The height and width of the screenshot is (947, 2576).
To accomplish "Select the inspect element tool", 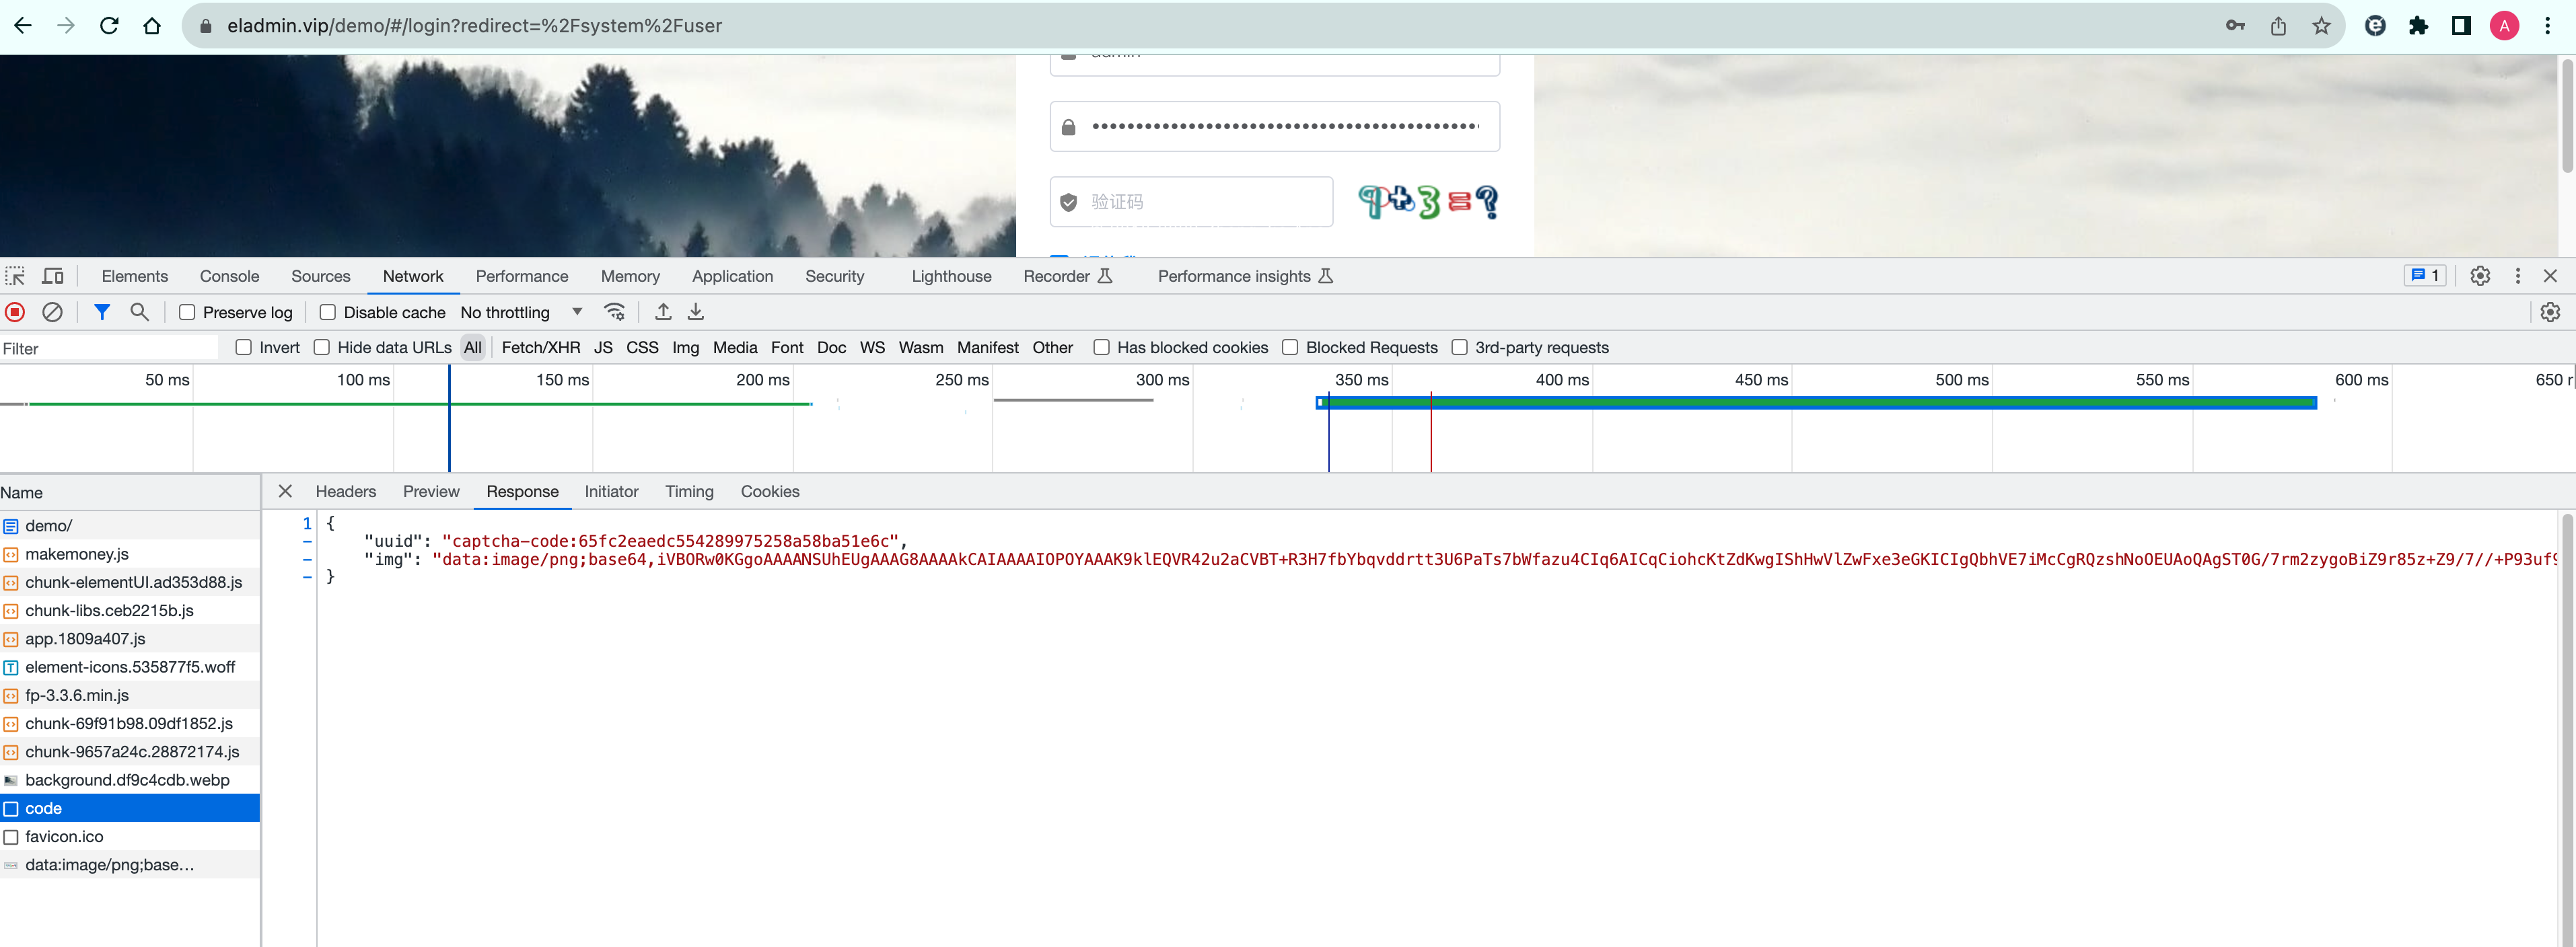I will tap(15, 276).
